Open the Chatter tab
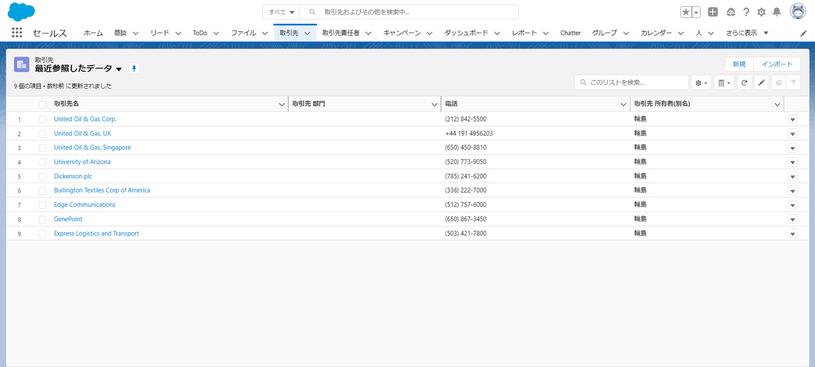Image resolution: width=815 pixels, height=367 pixels. [x=570, y=33]
